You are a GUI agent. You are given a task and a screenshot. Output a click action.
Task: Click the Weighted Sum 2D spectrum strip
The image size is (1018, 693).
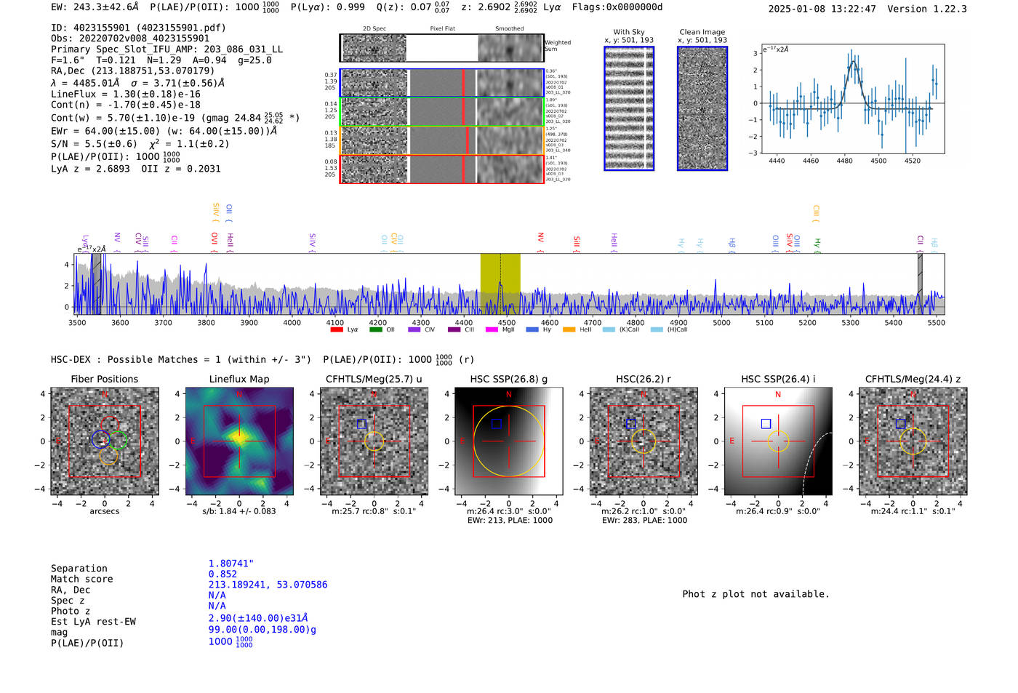coord(442,48)
